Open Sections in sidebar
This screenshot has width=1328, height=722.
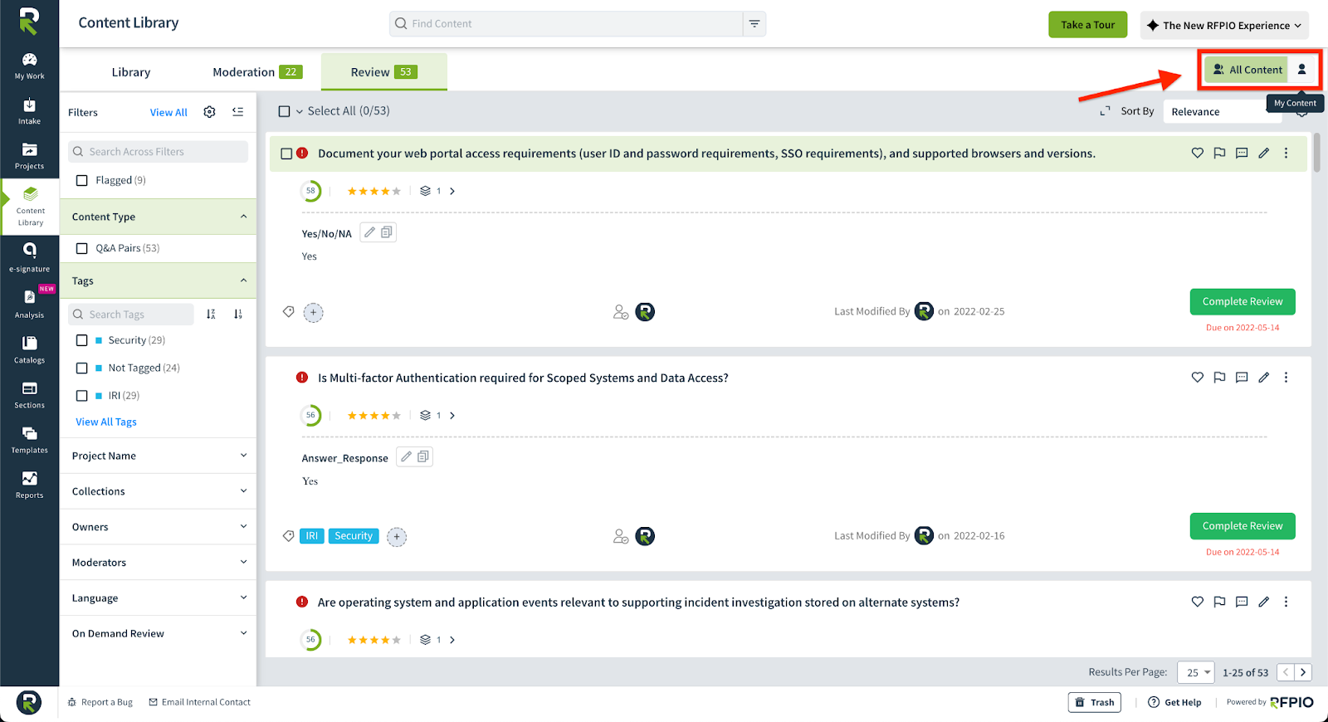[29, 395]
